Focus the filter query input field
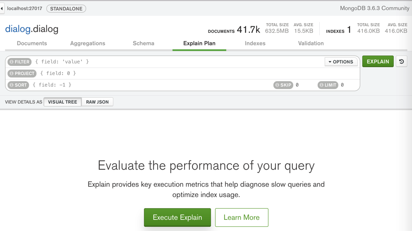The image size is (412, 231). coord(179,62)
